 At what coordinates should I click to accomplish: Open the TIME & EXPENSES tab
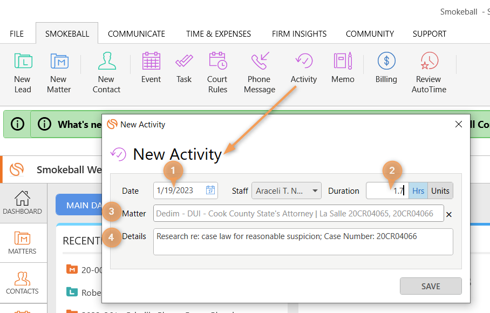tap(219, 34)
